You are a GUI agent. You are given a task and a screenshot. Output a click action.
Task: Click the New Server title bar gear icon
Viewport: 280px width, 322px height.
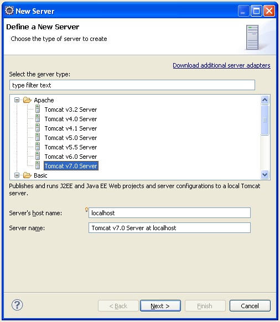point(9,11)
